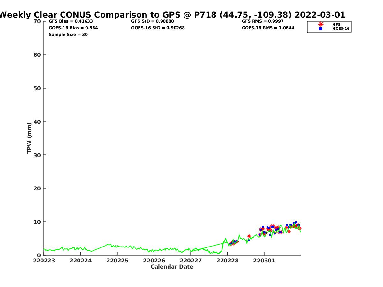The height and width of the screenshot is (287, 383).
Task: Click the blue GOES-16 square legend marker
Action: click(321, 29)
